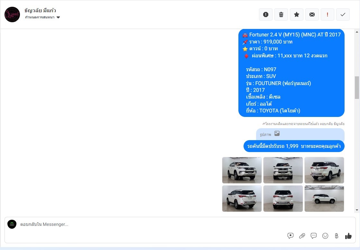Viewport: 360px width, 250px height.
Task: Click the brand line TOYOTA (โตโยต้า)
Action: 273,111
